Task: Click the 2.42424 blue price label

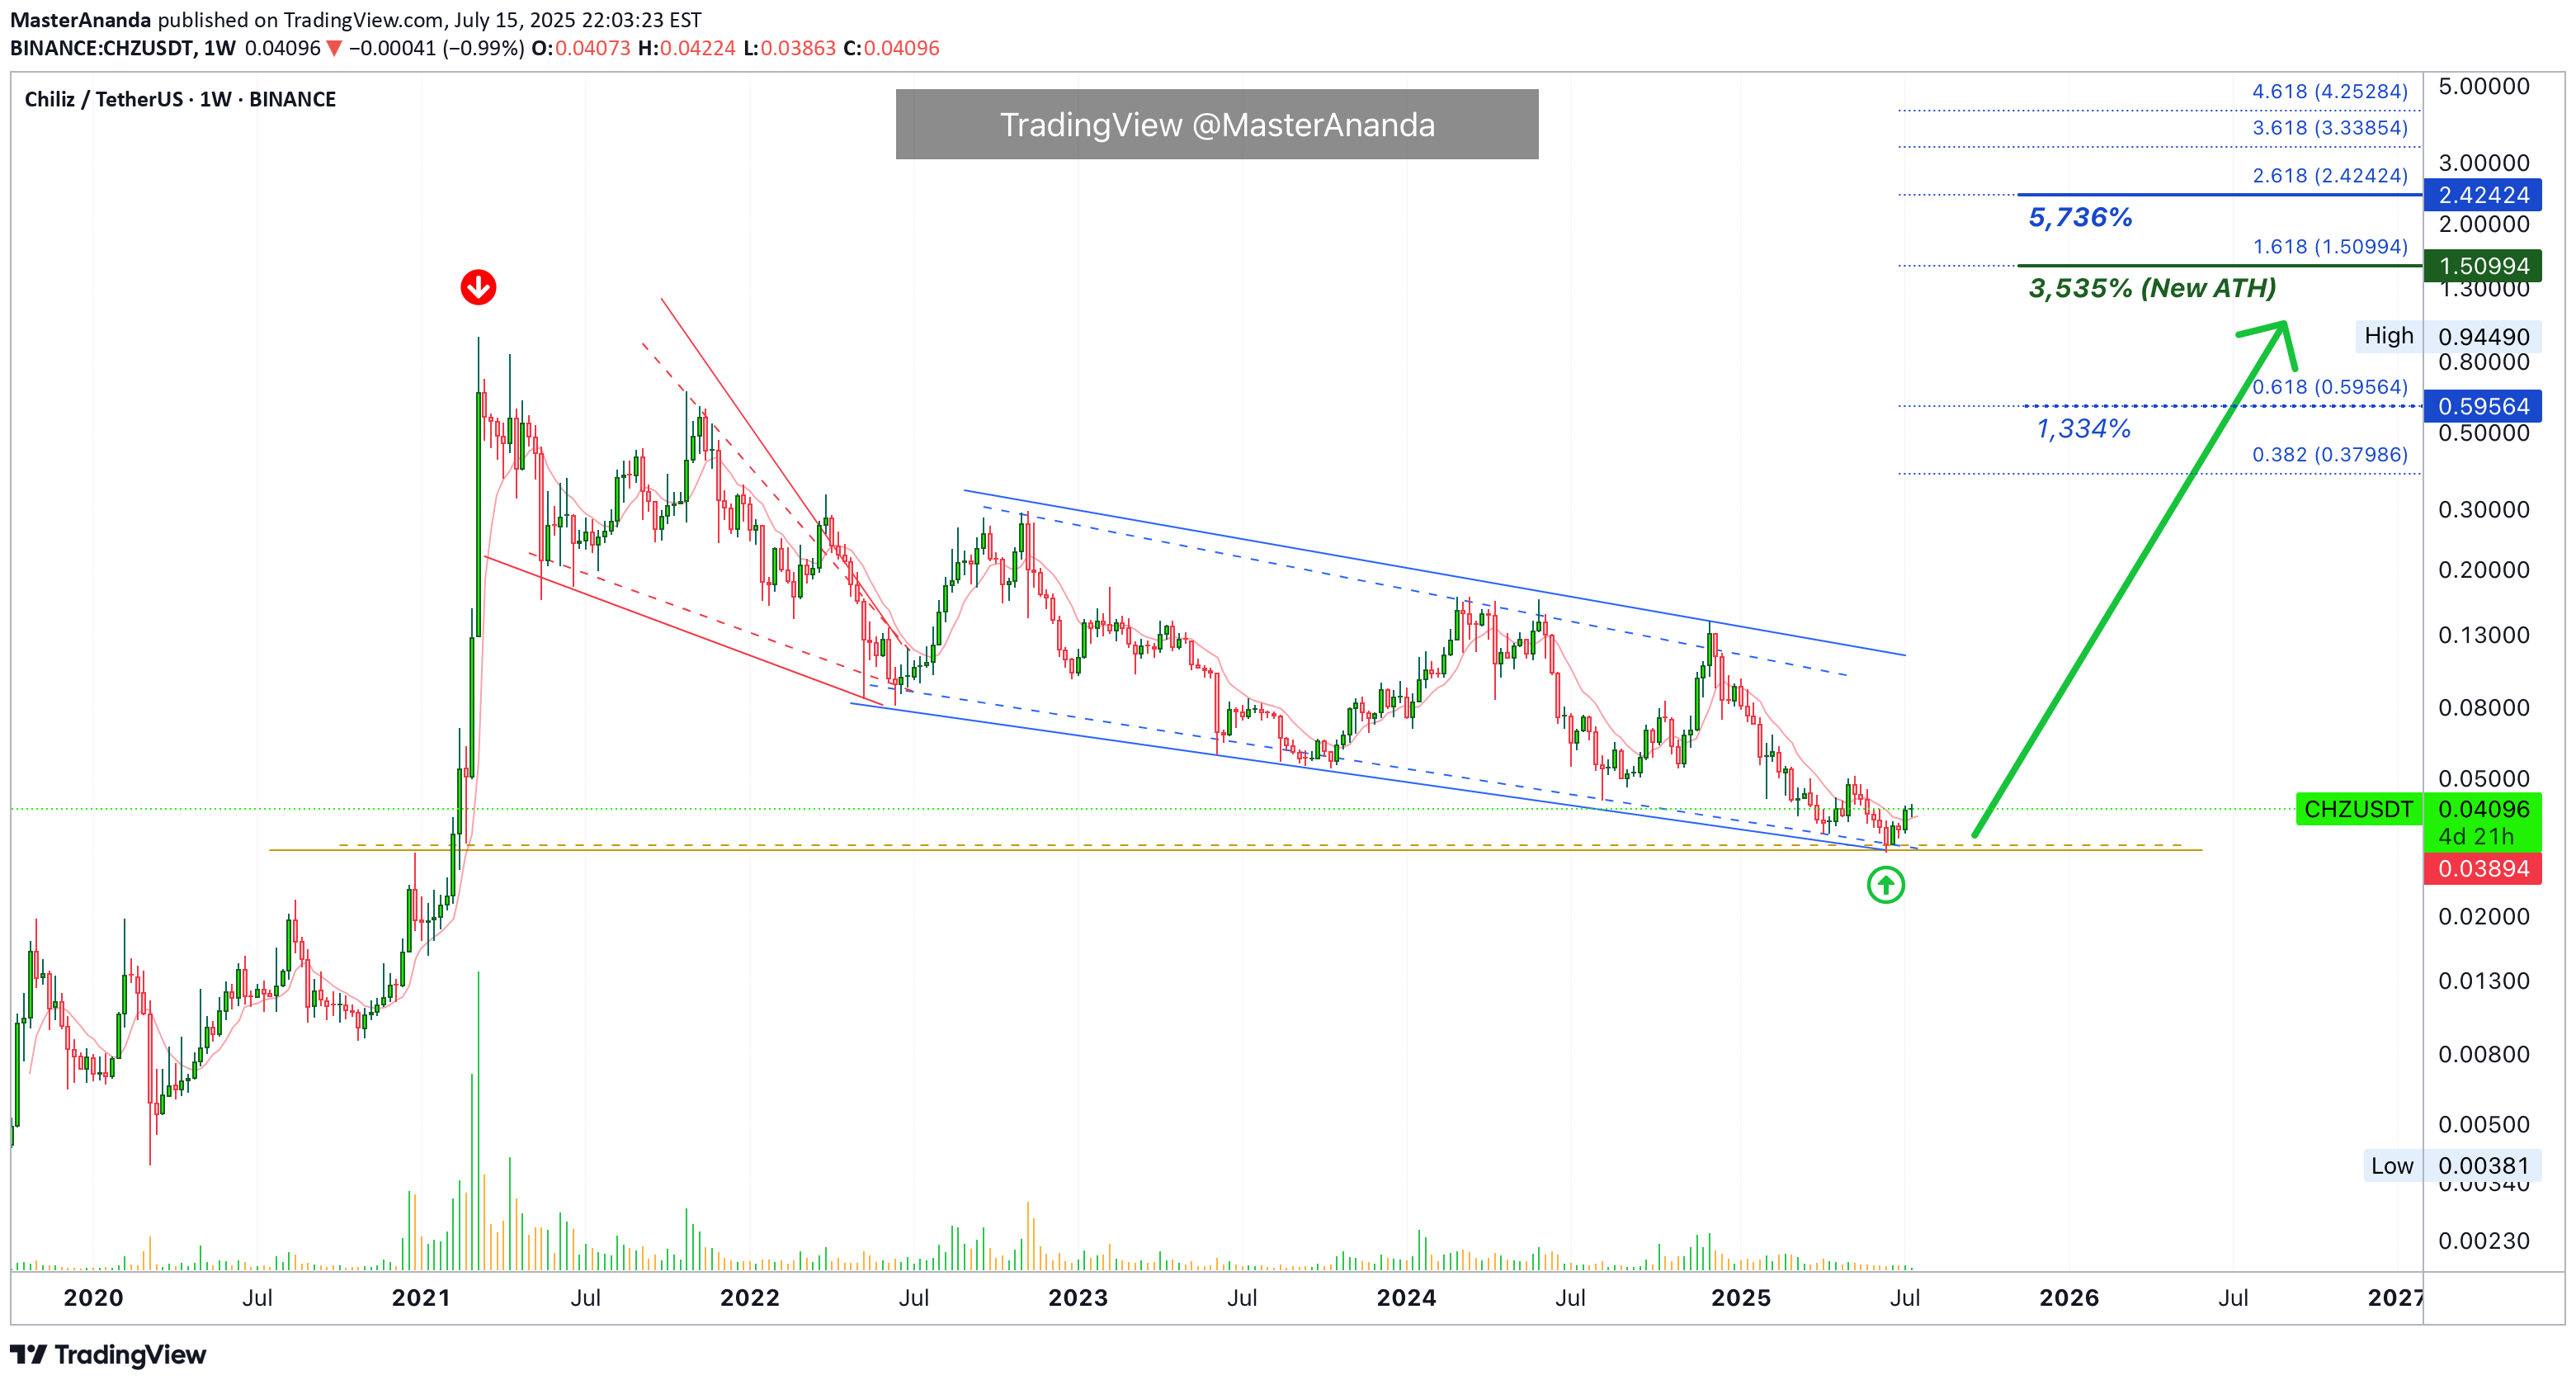Action: [2483, 195]
